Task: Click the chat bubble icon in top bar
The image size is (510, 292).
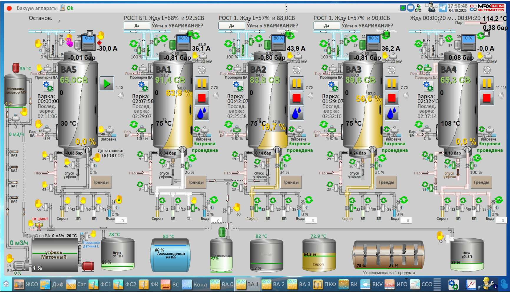Action: tap(410, 8)
